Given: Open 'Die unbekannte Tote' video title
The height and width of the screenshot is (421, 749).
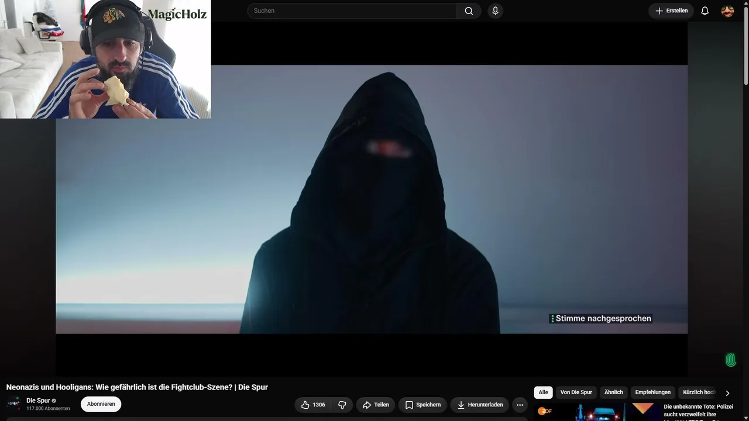Looking at the screenshot, I should (x=698, y=410).
